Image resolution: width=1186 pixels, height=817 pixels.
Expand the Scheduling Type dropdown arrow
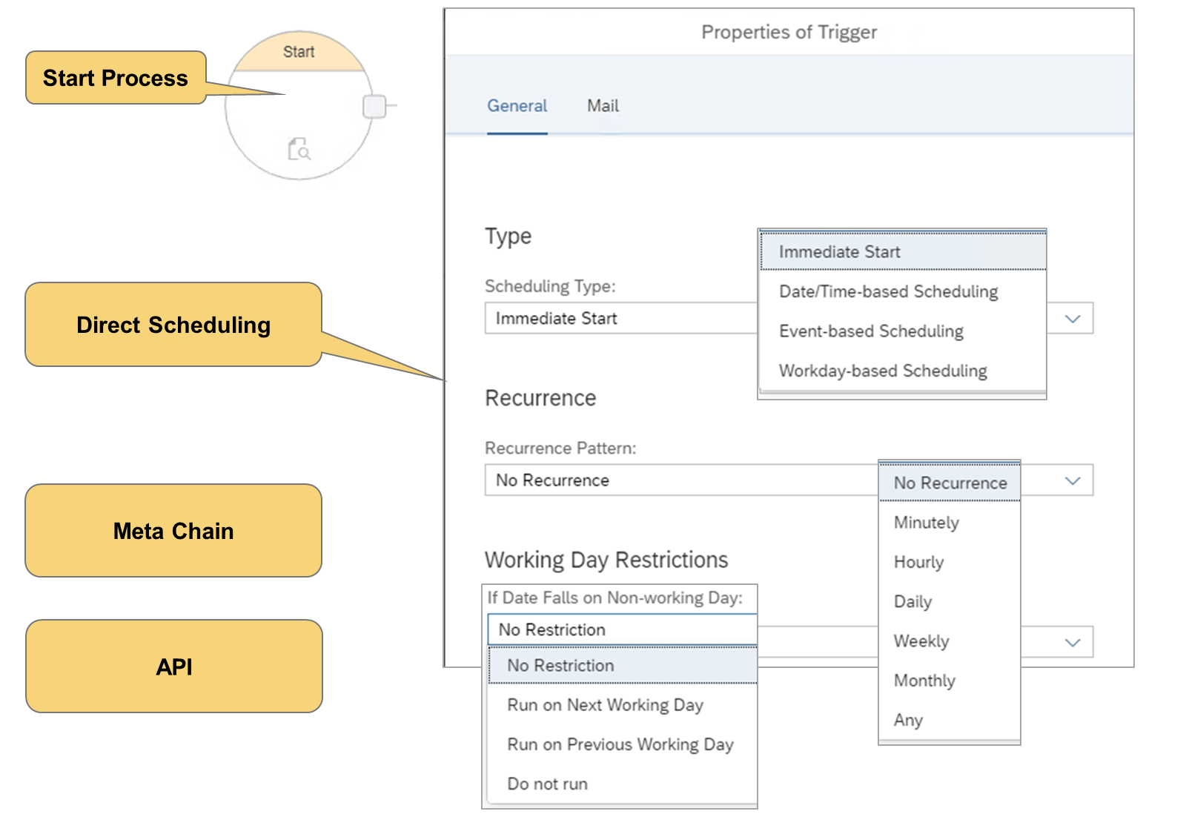(x=1072, y=319)
